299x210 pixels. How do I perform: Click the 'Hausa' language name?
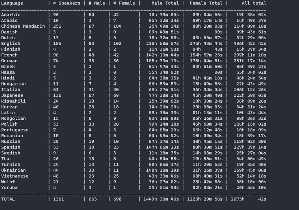click(x=8, y=72)
